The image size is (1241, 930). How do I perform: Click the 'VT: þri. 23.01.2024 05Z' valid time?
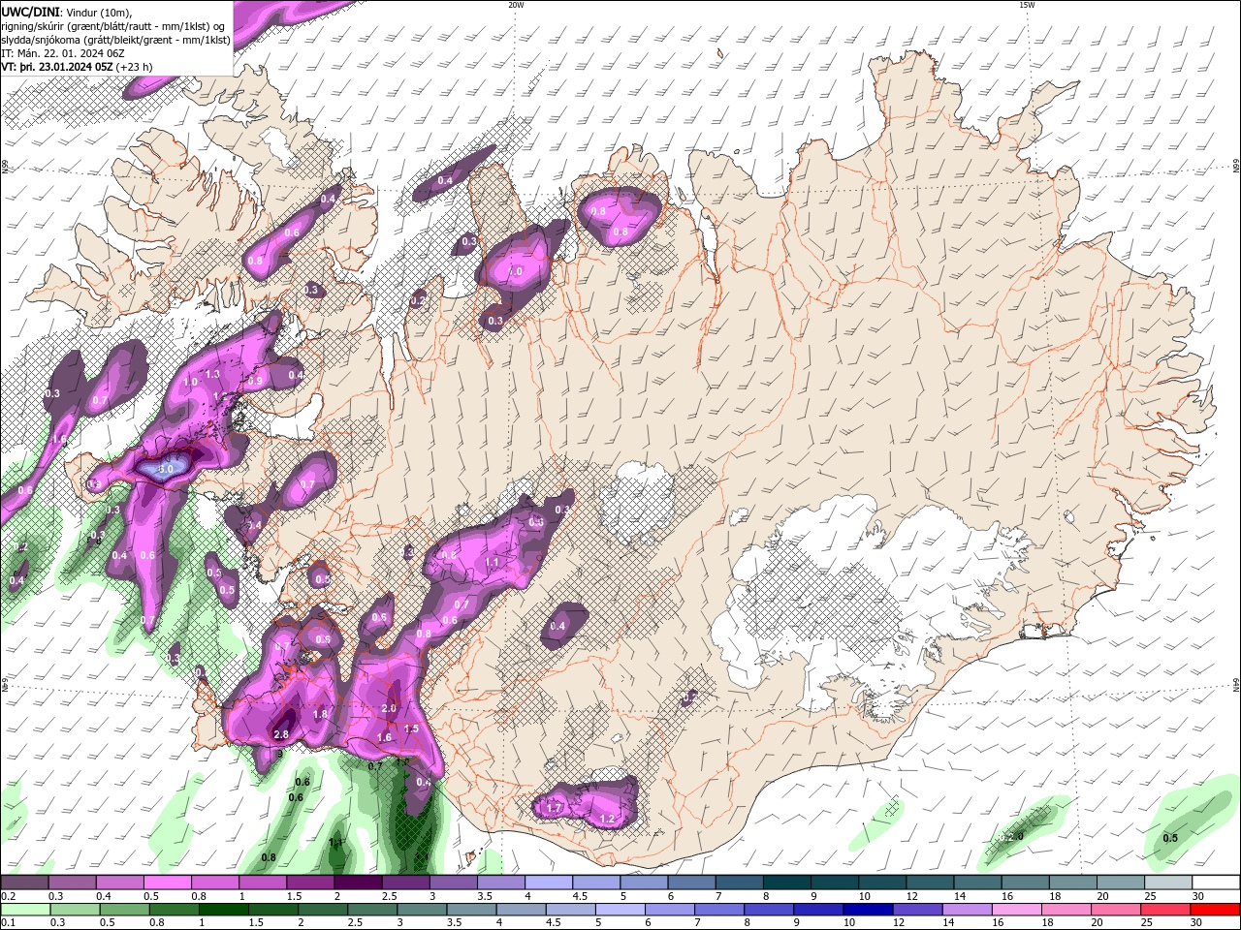pos(57,67)
